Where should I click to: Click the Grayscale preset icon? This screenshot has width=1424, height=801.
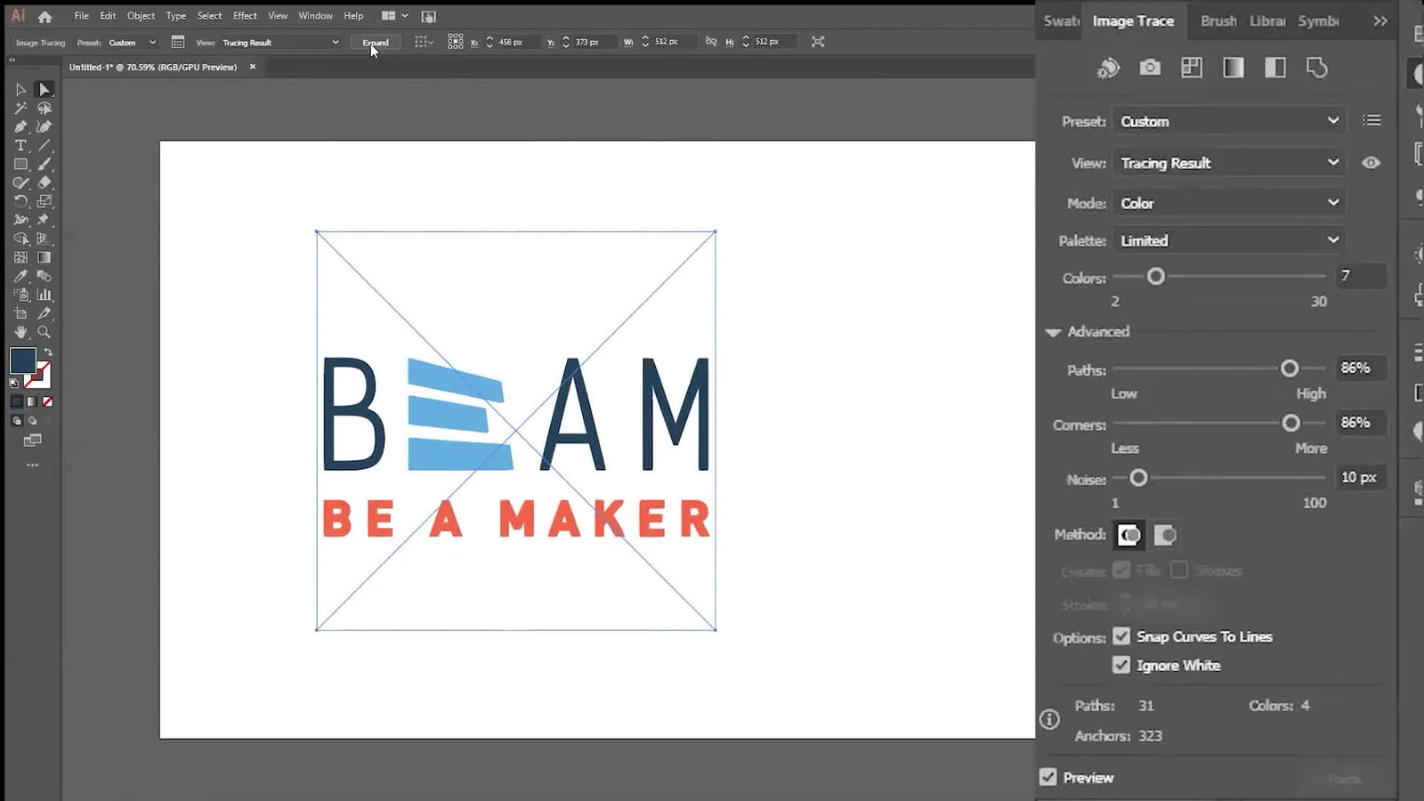(1234, 68)
